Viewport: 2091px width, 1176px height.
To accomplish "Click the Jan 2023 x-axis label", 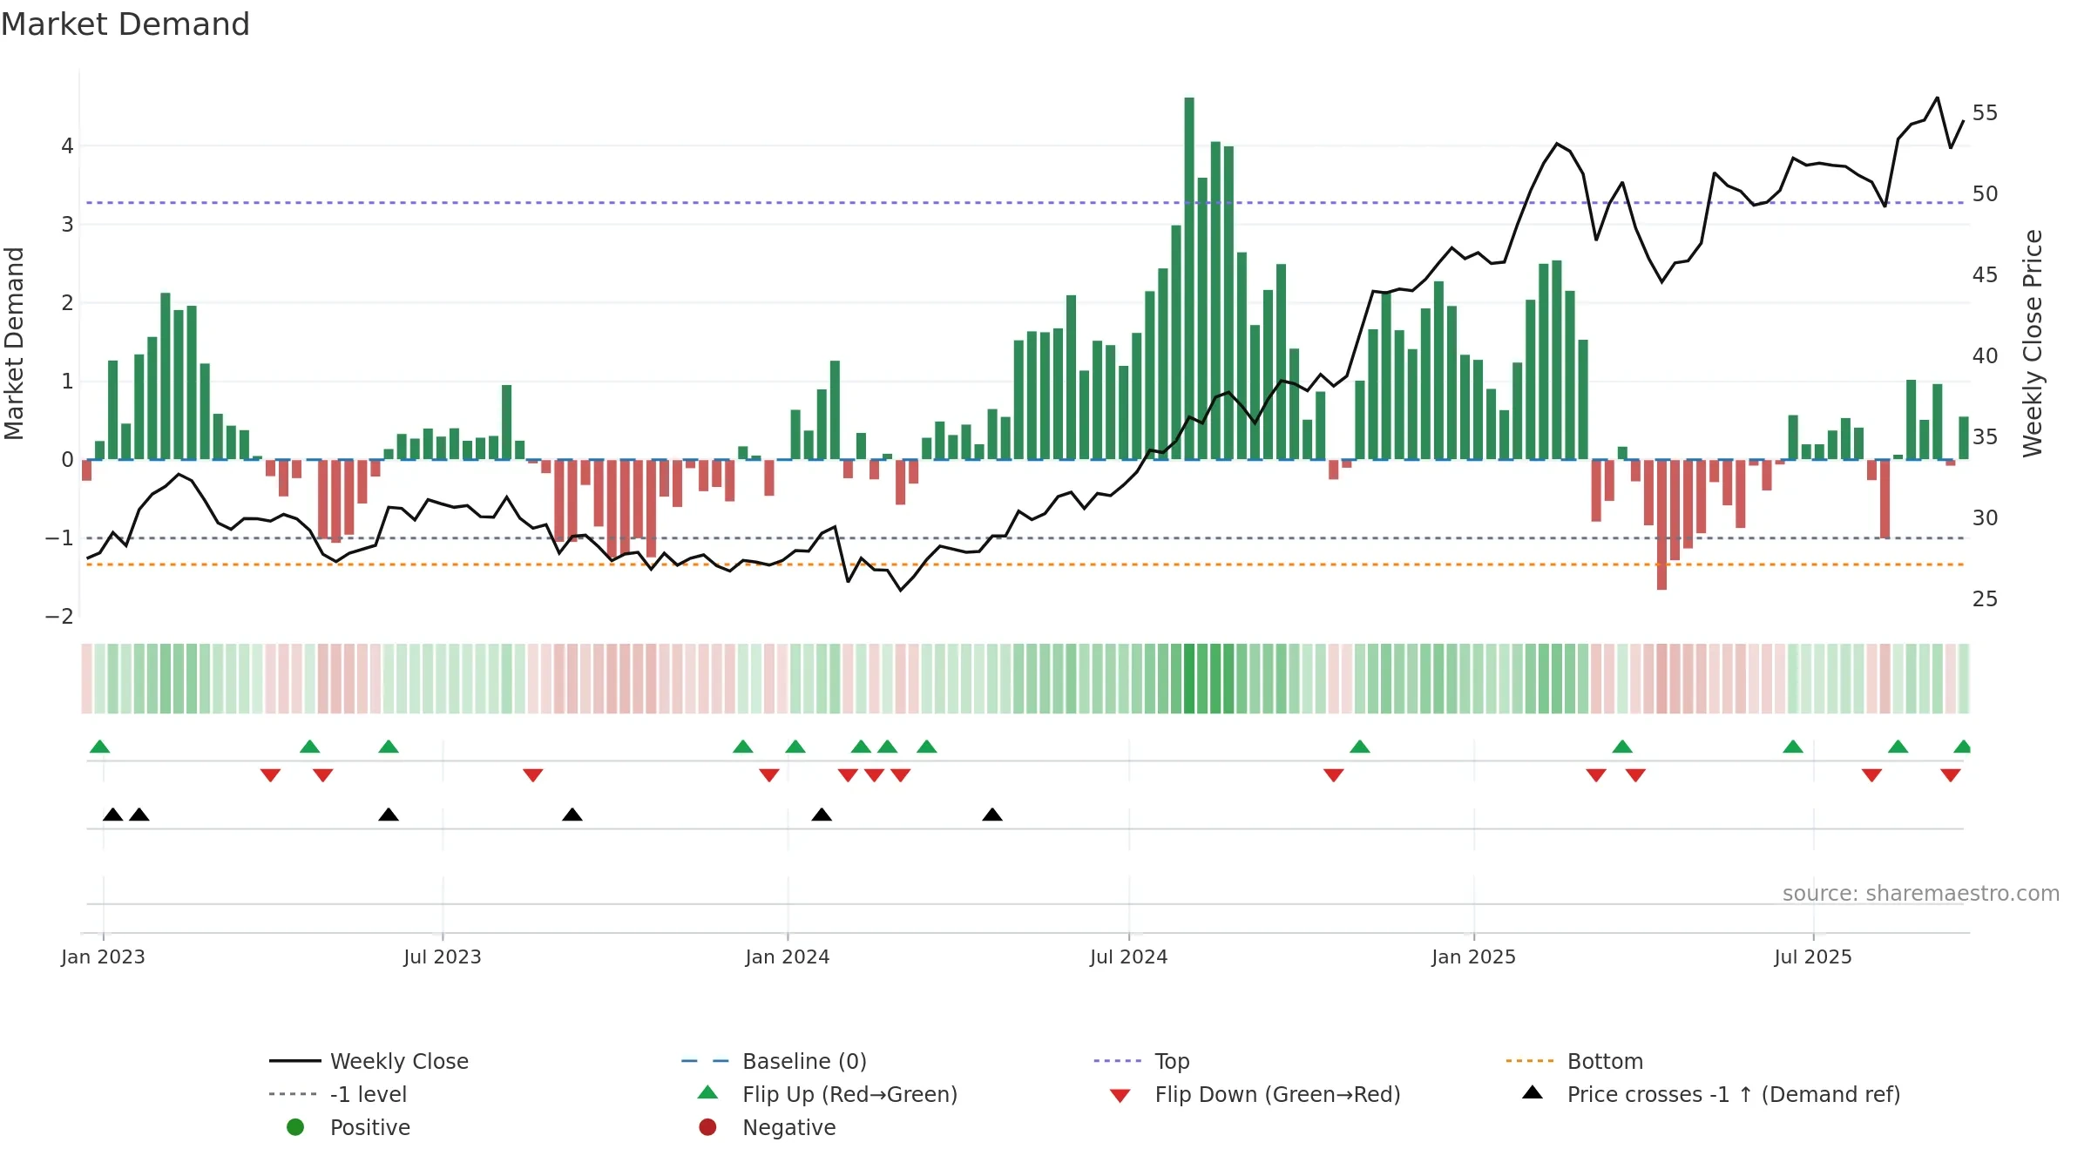I will [103, 956].
